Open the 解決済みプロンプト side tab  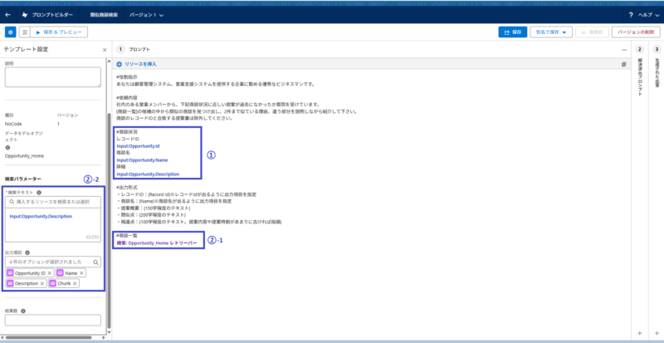tap(640, 75)
